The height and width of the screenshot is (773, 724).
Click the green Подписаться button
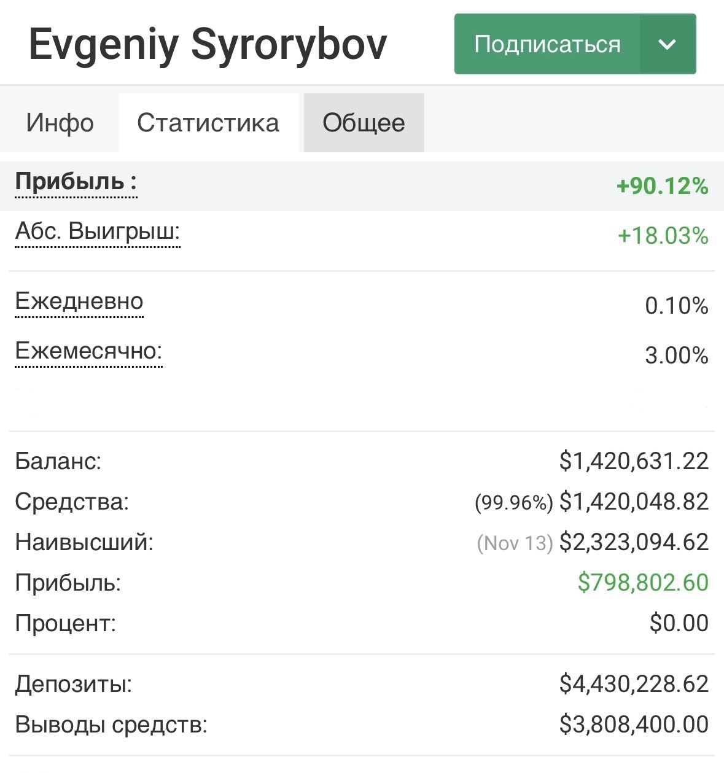click(547, 44)
